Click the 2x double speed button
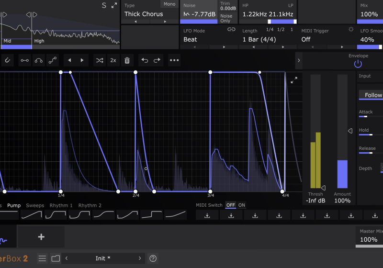 pyautogui.click(x=113, y=60)
